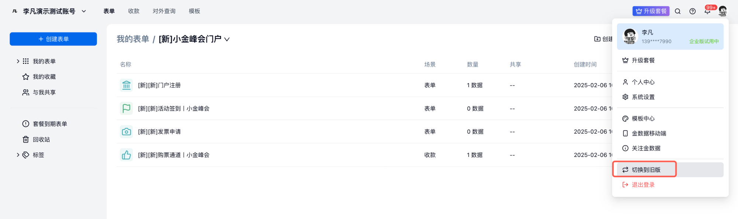Expand the 标签 tree arrow
The height and width of the screenshot is (219, 738).
click(x=18, y=155)
